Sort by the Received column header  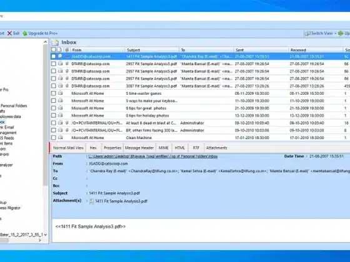click(x=316, y=50)
